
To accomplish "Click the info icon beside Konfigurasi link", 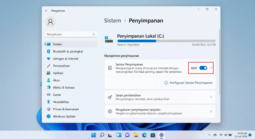I will click(x=166, y=83).
